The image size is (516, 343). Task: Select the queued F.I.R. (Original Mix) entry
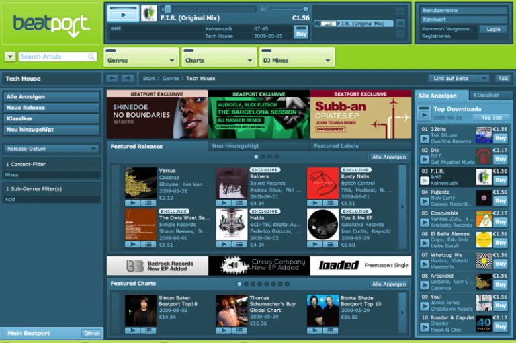click(354, 24)
